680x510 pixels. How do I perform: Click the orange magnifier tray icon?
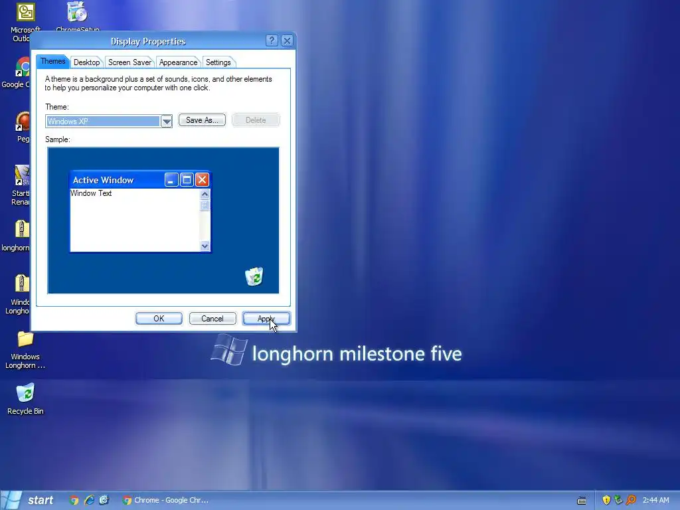pyautogui.click(x=631, y=500)
